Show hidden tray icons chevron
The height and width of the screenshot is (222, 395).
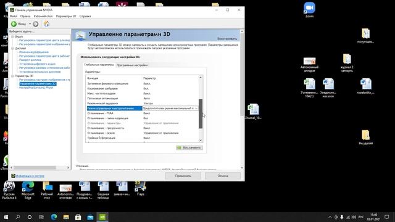(330, 217)
